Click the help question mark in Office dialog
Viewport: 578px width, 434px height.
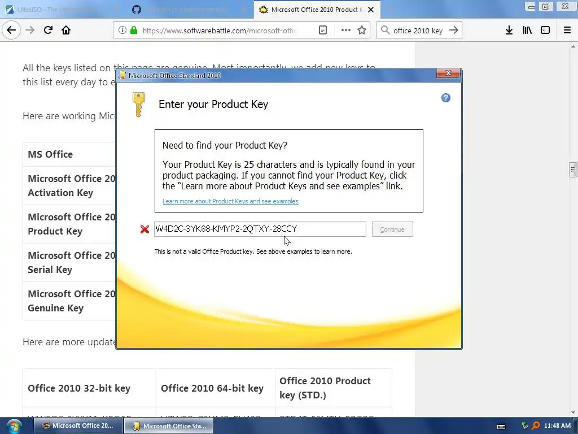446,98
